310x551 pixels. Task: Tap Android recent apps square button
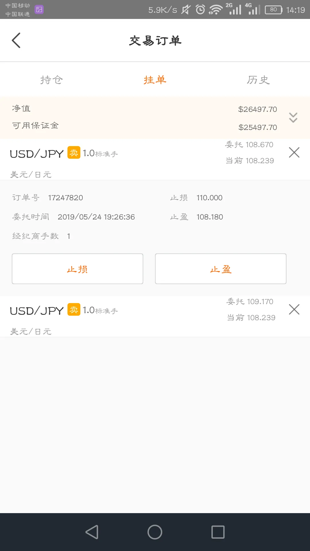(218, 532)
